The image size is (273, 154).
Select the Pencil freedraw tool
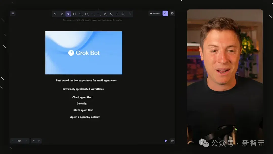(105, 14)
